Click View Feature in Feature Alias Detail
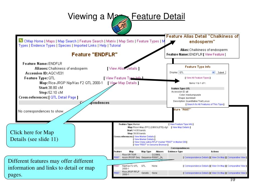The image size is (257, 192). (x=214, y=54)
